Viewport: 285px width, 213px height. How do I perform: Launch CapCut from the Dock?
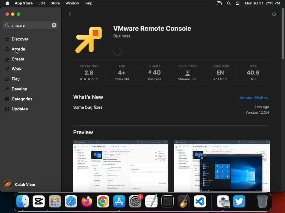pos(39,201)
